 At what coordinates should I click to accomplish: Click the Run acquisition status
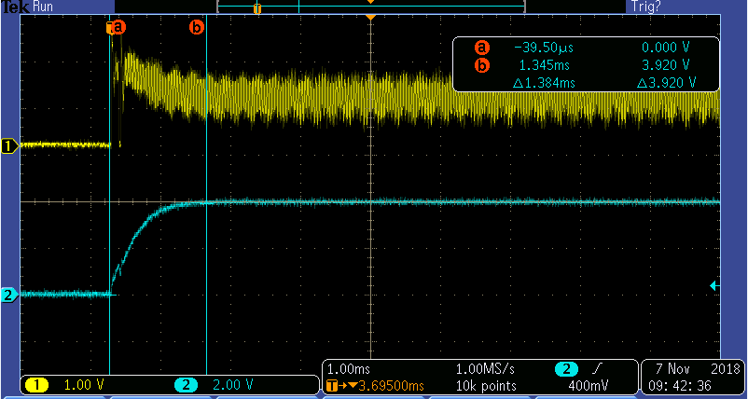pos(43,7)
